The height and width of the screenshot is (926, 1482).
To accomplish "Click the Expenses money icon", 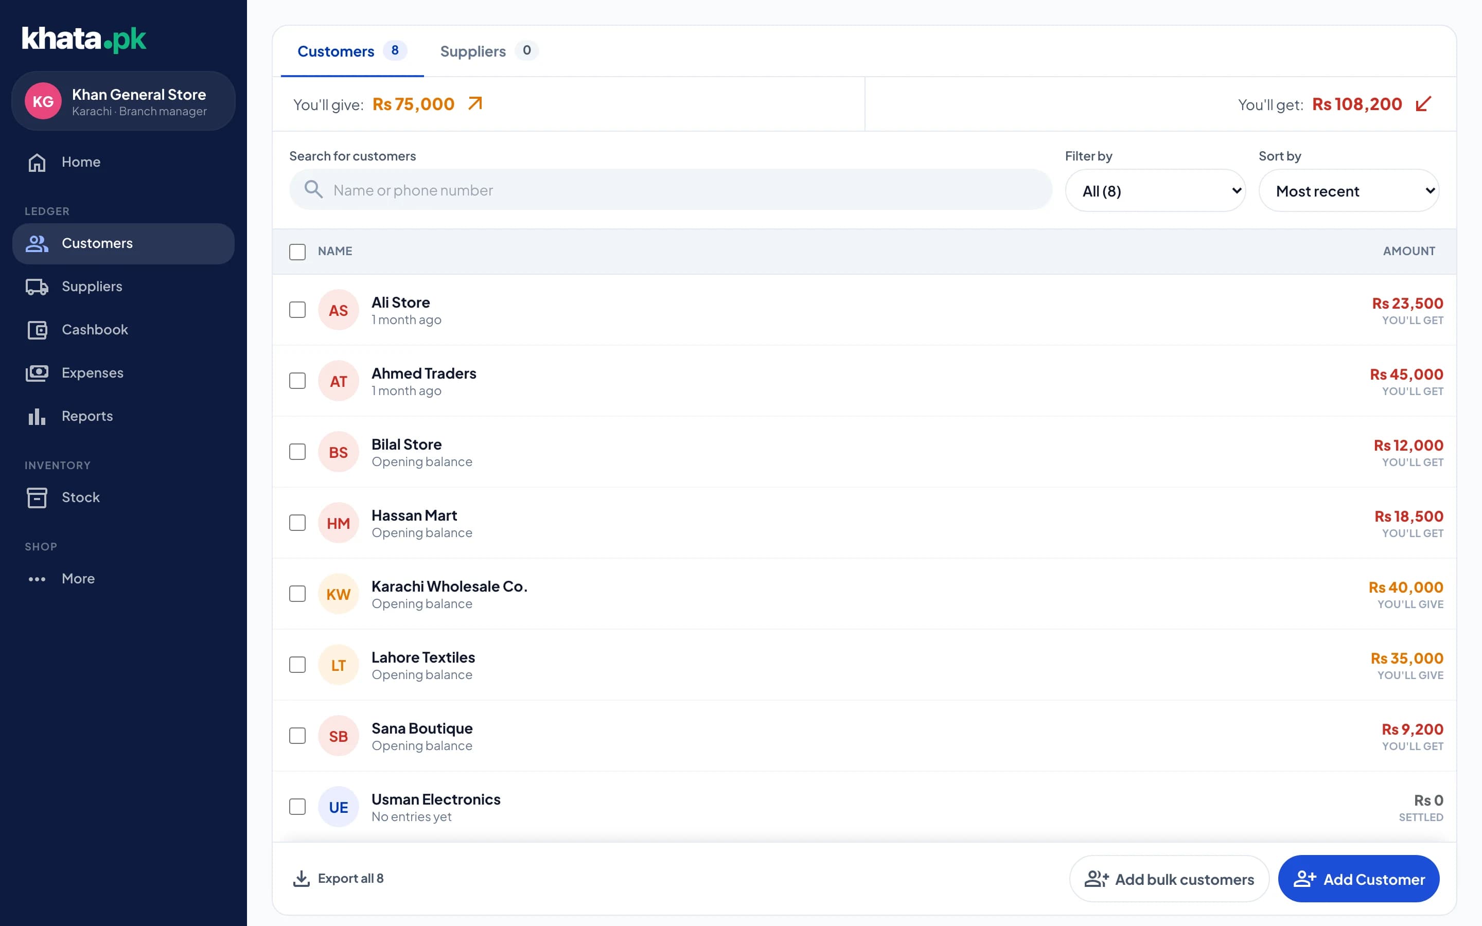I will coord(37,373).
